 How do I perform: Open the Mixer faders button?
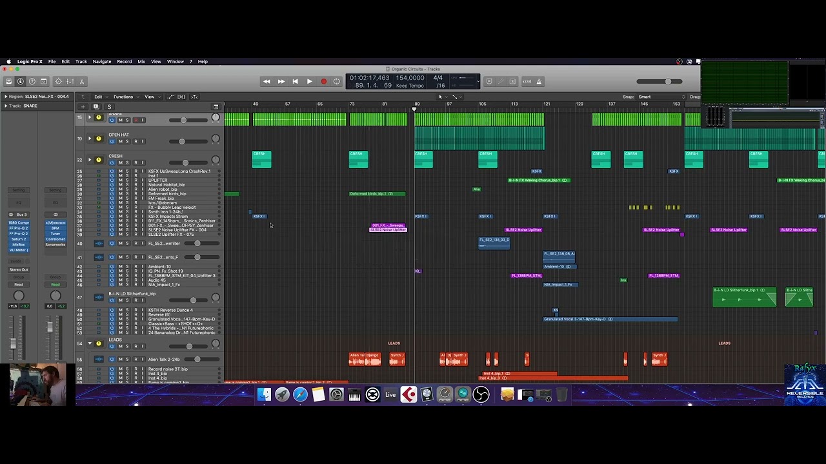pyautogui.click(x=70, y=81)
